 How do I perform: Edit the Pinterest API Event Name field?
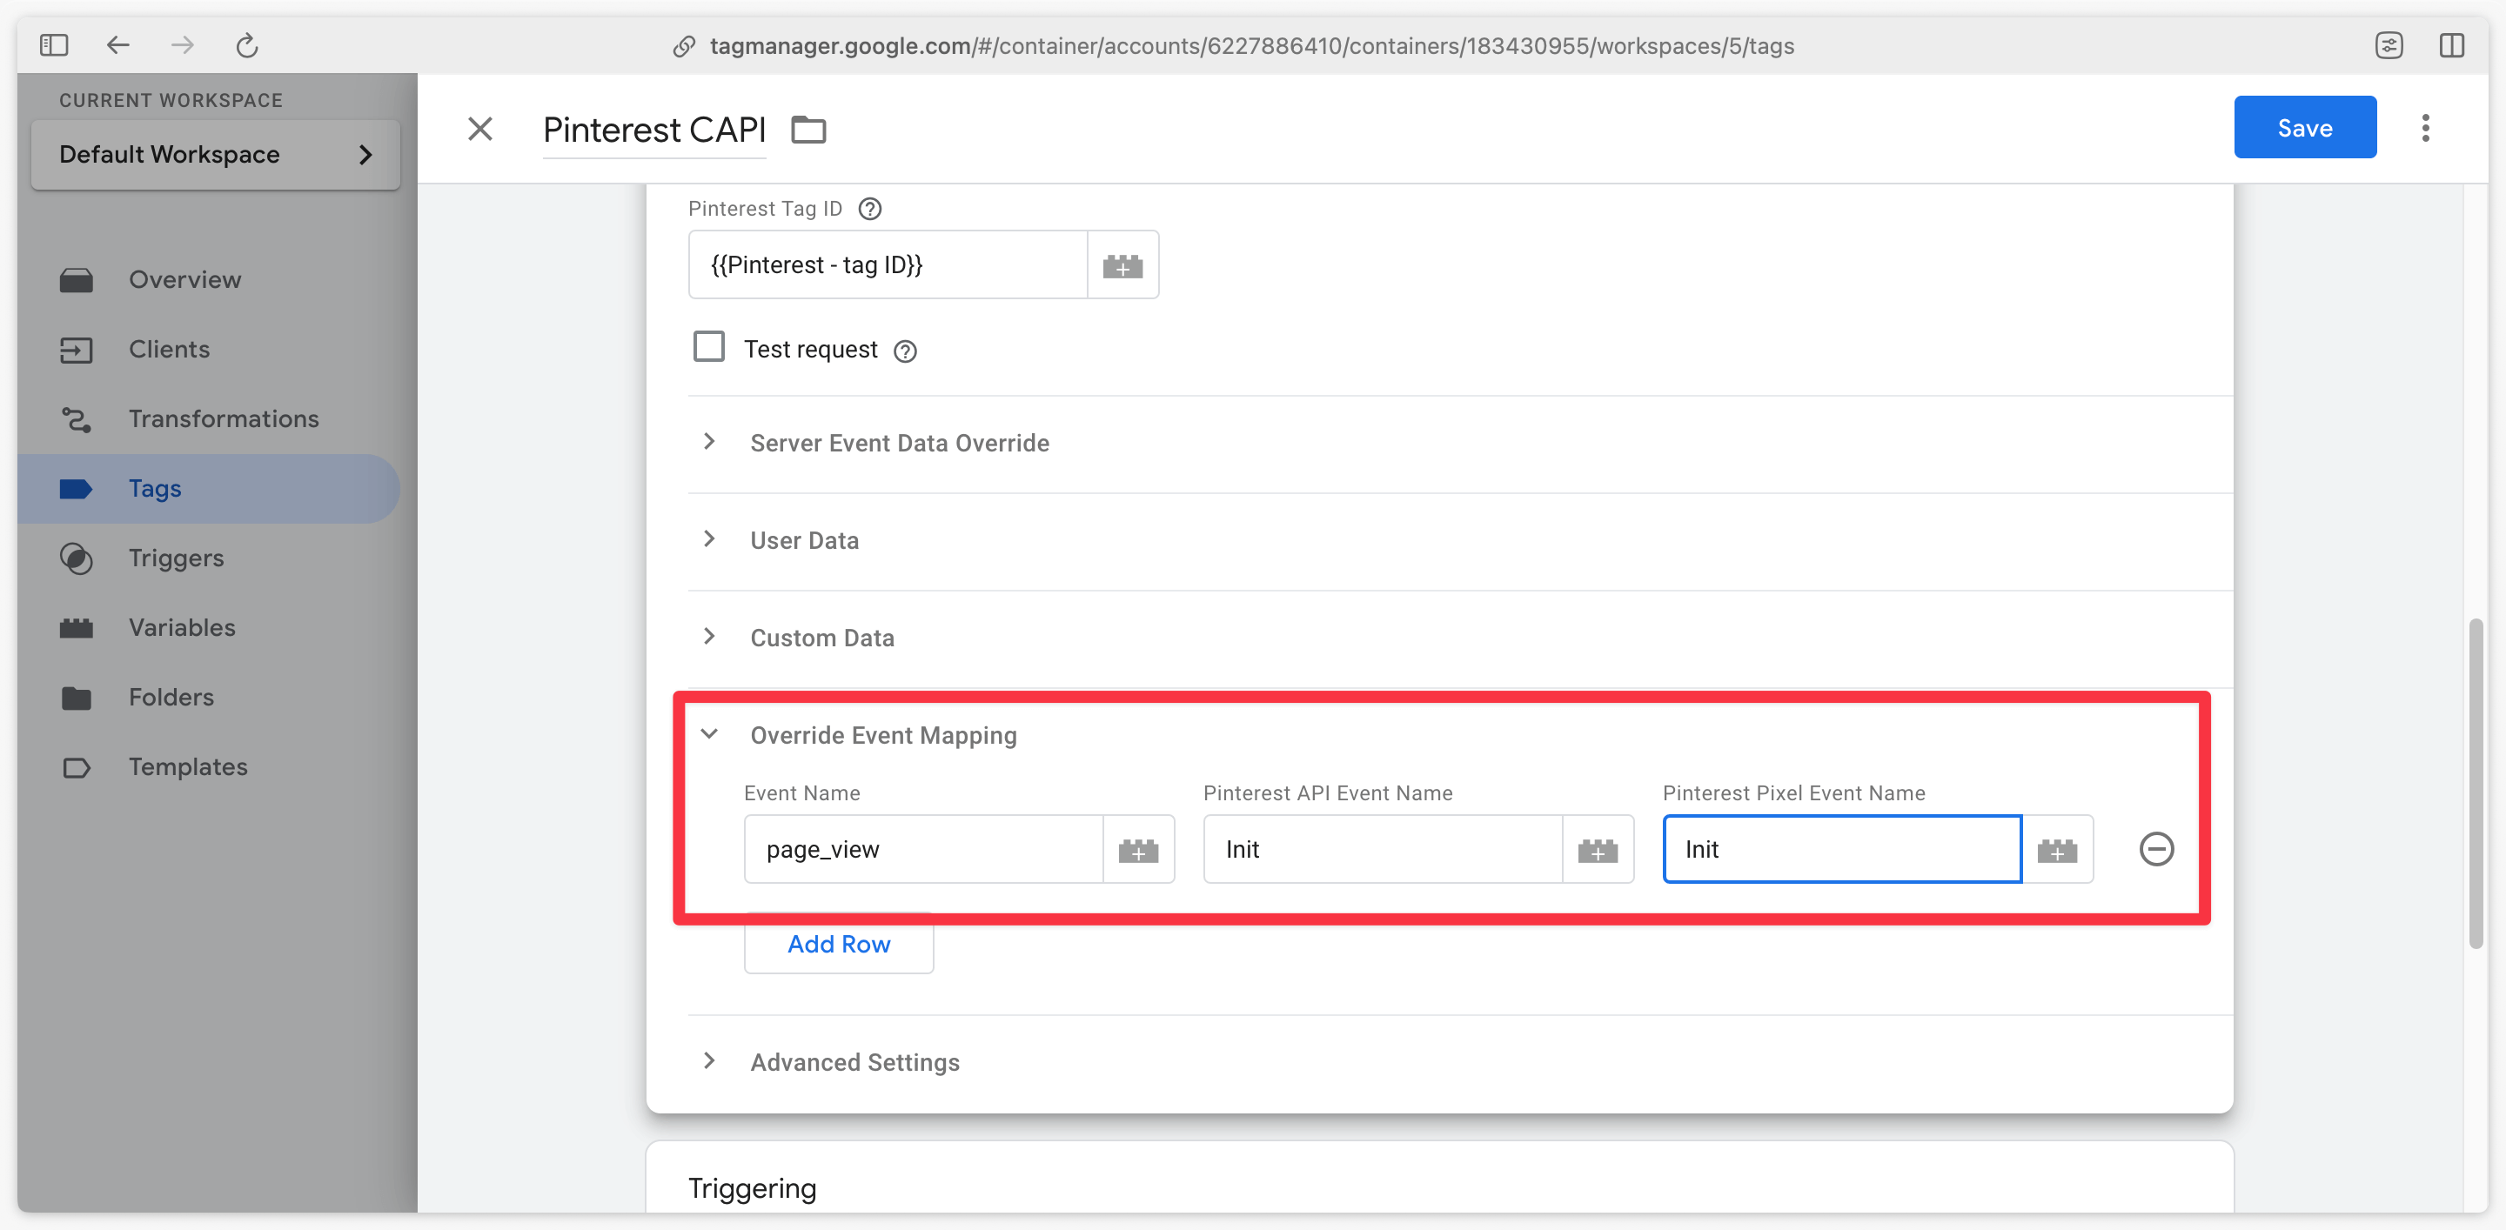(1383, 850)
